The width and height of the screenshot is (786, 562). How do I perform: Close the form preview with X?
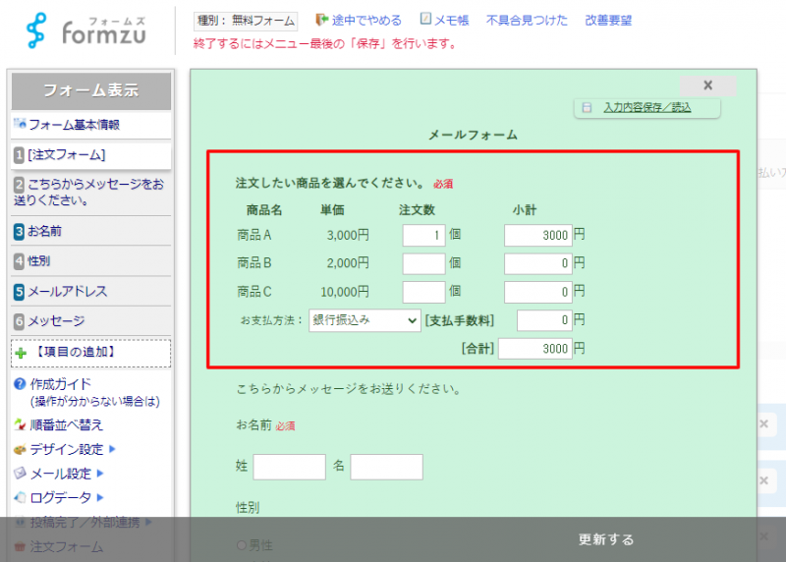click(707, 85)
